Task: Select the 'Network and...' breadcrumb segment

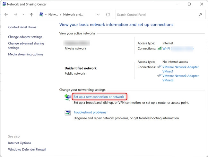Action: 73,14
